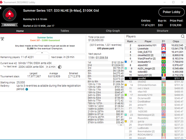Click the teal tag beside fatsheepgod
The image size is (186, 140).
[x=126, y=115]
